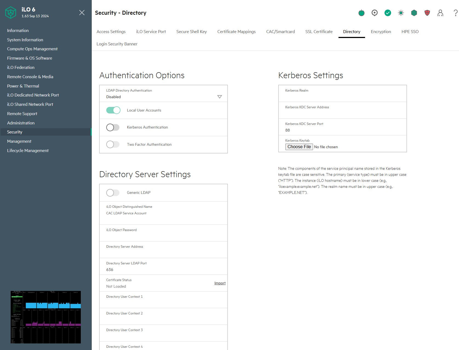Viewport: 459px width, 350px height.
Task: Open help with the question mark icon
Action: click(455, 13)
